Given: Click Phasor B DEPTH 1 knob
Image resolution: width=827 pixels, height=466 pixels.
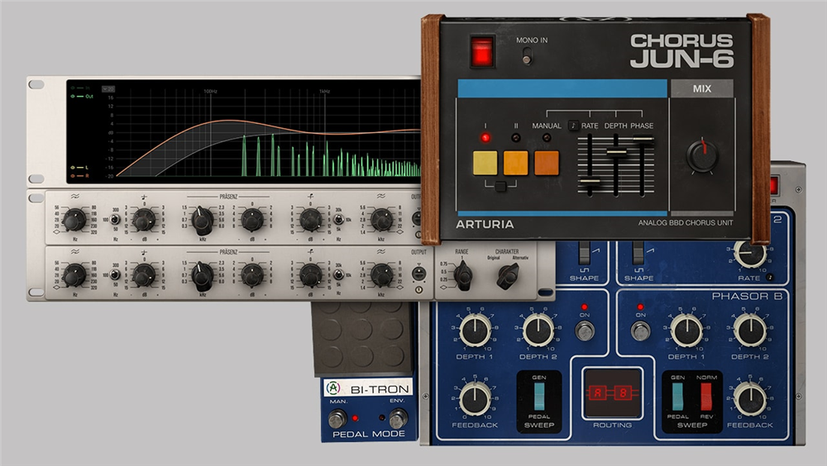Looking at the screenshot, I should (x=686, y=330).
